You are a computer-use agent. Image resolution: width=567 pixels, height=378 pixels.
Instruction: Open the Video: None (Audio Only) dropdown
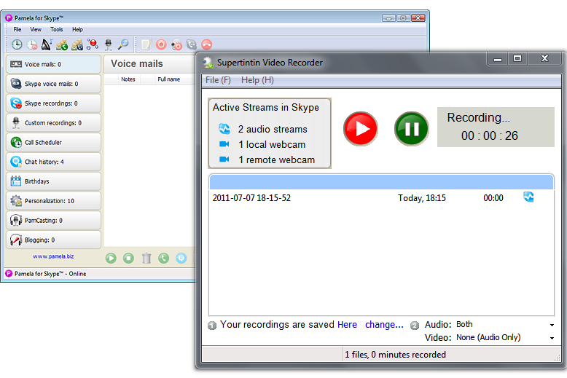505,337
